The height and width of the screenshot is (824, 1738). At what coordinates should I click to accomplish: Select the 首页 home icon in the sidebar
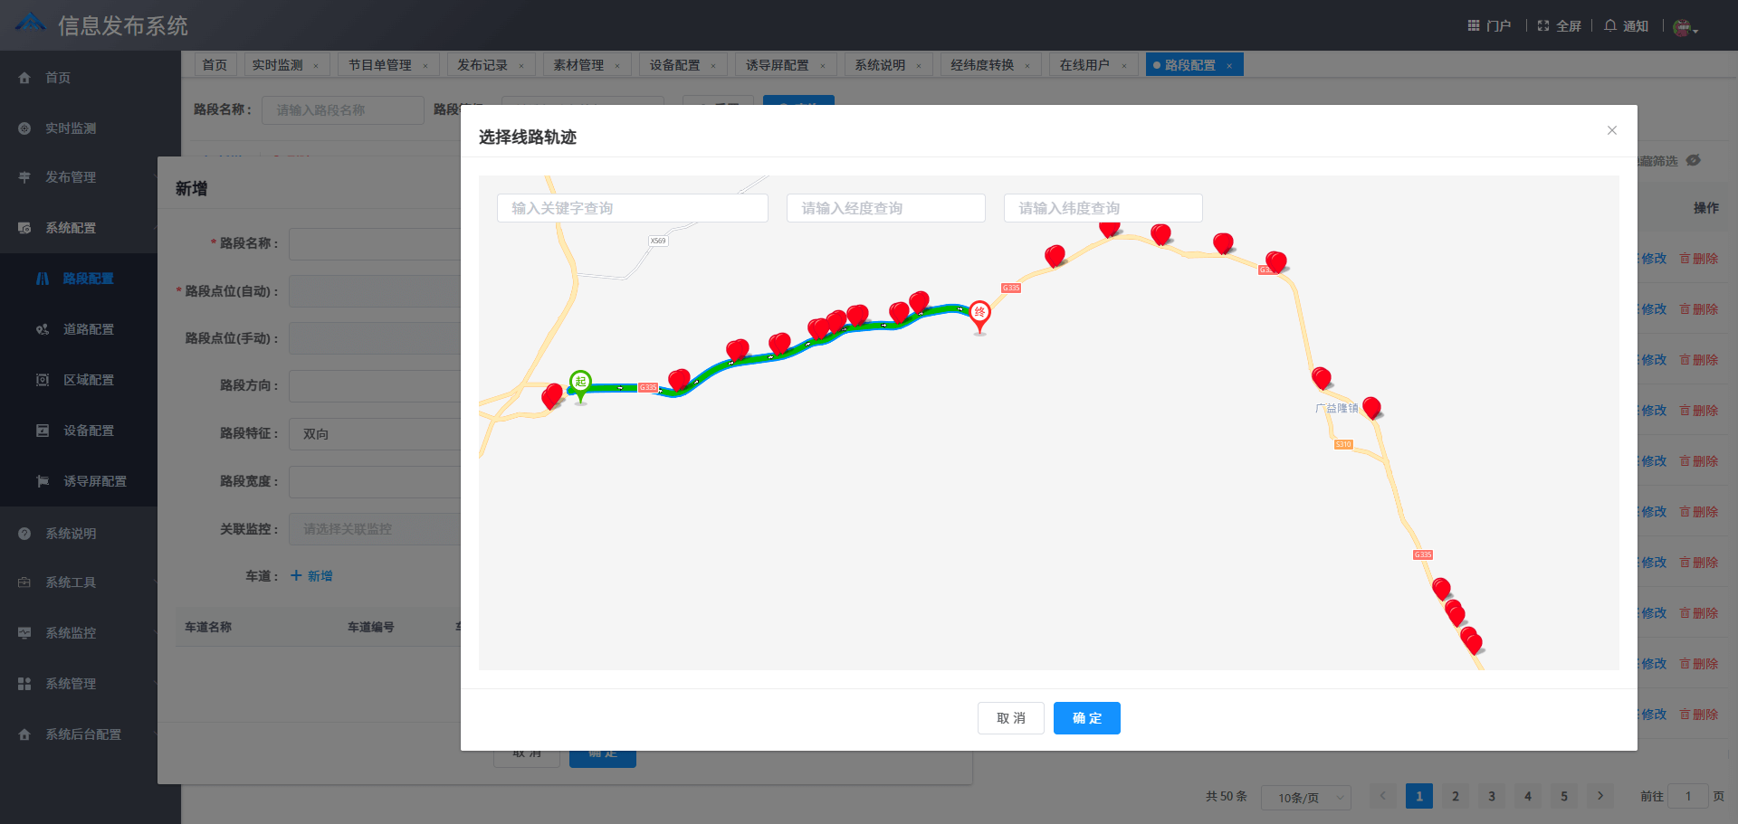click(24, 78)
